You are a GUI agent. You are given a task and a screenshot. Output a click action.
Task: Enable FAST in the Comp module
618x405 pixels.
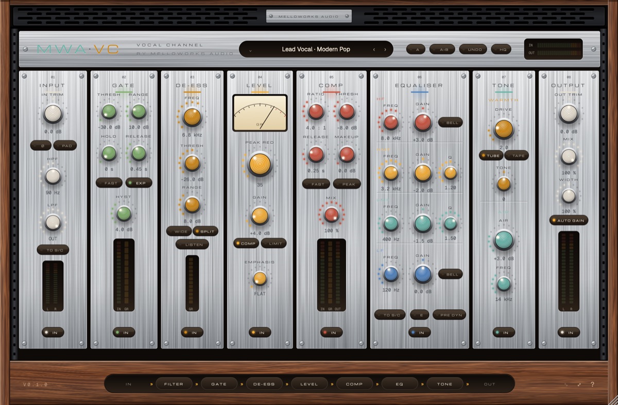[x=316, y=184]
